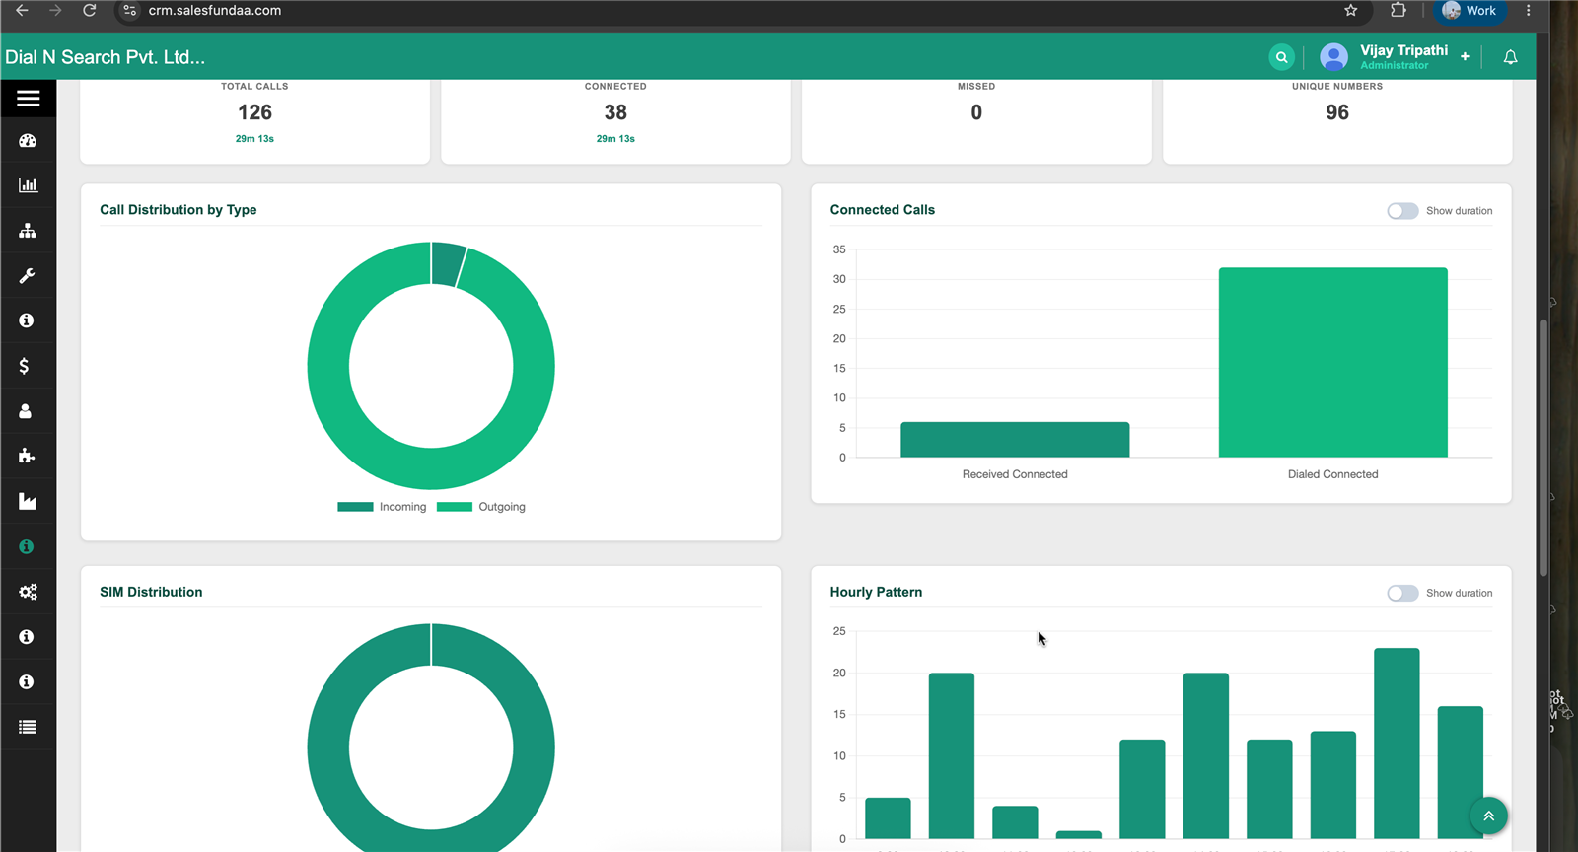Toggle Show duration on Connected Calls
1578x852 pixels.
point(1402,211)
